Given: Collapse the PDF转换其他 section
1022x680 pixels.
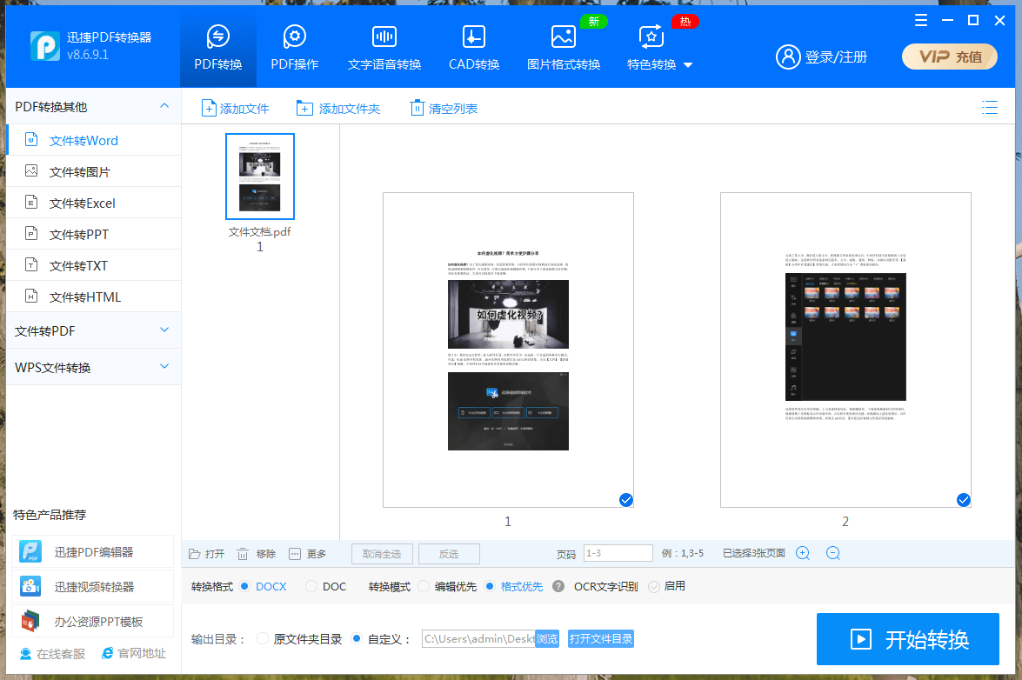Looking at the screenshot, I should coord(164,105).
